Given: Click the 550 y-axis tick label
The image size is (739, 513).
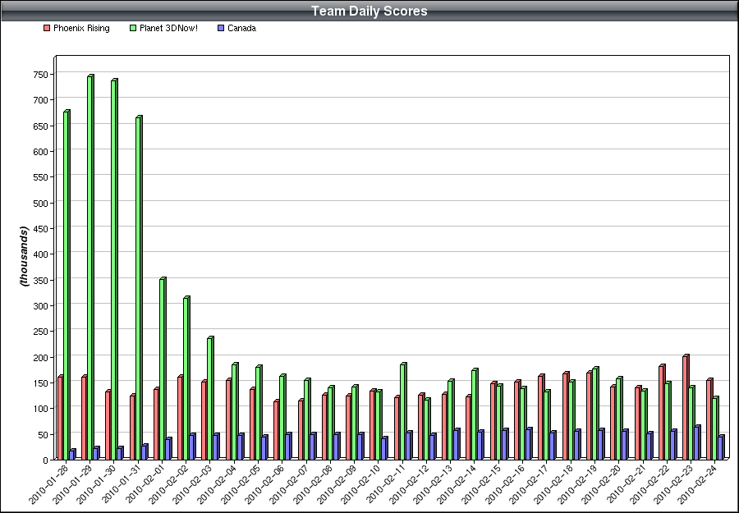Looking at the screenshot, I should click(x=40, y=177).
